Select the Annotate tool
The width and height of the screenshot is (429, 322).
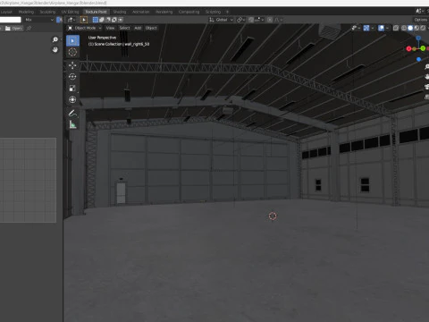[x=72, y=113]
